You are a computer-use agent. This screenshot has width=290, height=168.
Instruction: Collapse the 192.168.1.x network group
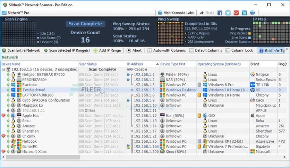[3, 69]
